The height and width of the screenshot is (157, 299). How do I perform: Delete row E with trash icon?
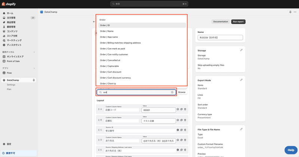pyautogui.click(x=185, y=150)
